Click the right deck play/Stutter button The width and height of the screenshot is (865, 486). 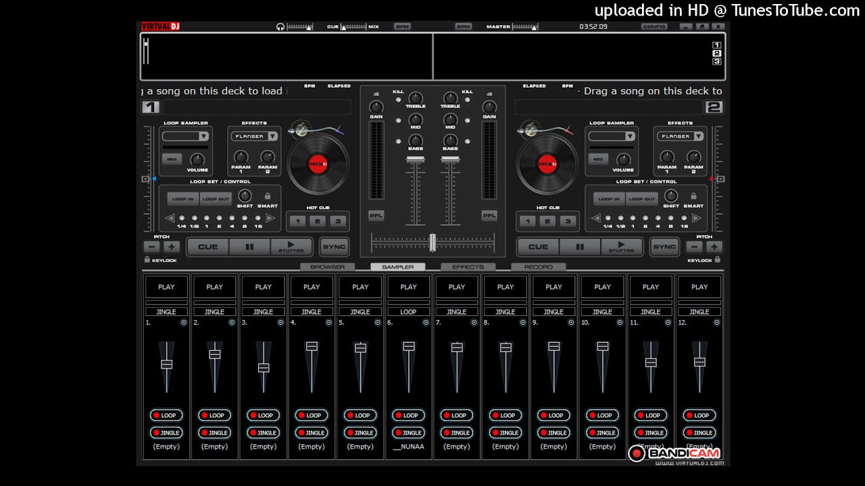point(622,247)
